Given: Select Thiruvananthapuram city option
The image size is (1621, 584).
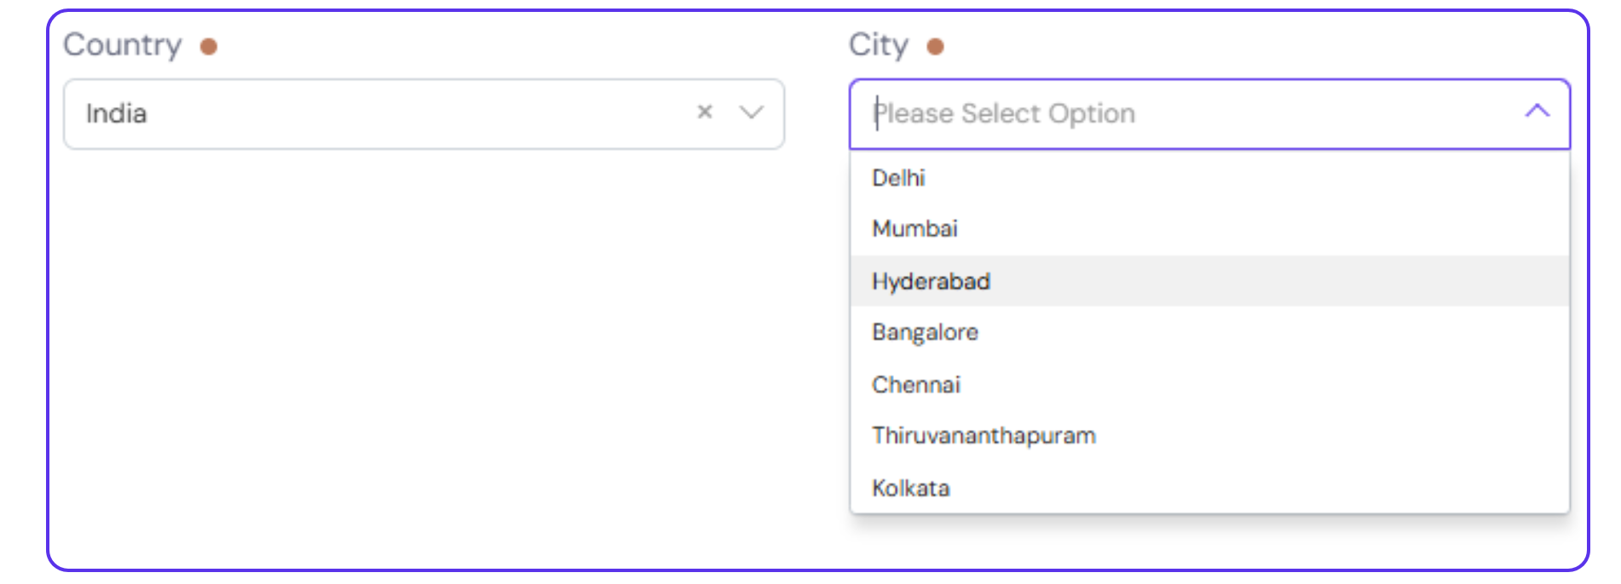Looking at the screenshot, I should pos(984,436).
